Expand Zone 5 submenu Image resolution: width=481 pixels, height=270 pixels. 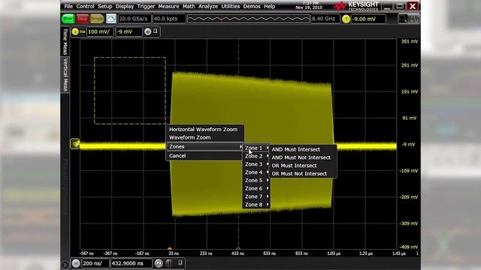(x=256, y=180)
